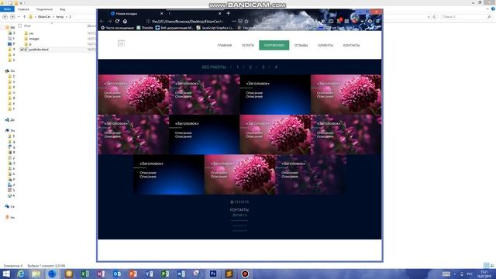Image resolution: width=496 pixels, height=279 pixels.
Task: Open the Главная ribbon tab in Explorer
Action: point(23,9)
